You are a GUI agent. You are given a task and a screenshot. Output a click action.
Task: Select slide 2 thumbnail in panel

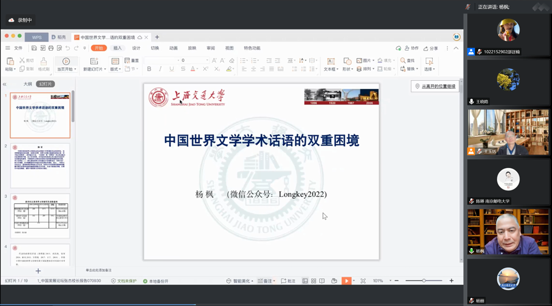[x=40, y=166]
